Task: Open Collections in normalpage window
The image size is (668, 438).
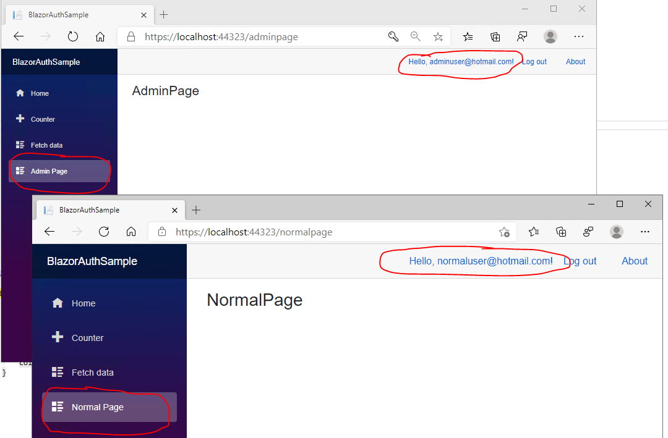Action: [561, 232]
